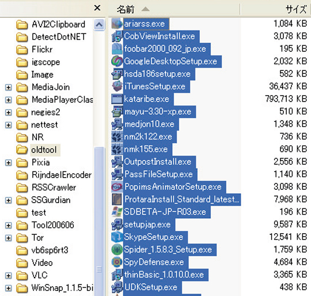The height and width of the screenshot is (296, 311).
Task: Select the nm2k122.exe icon
Action: [x=117, y=137]
